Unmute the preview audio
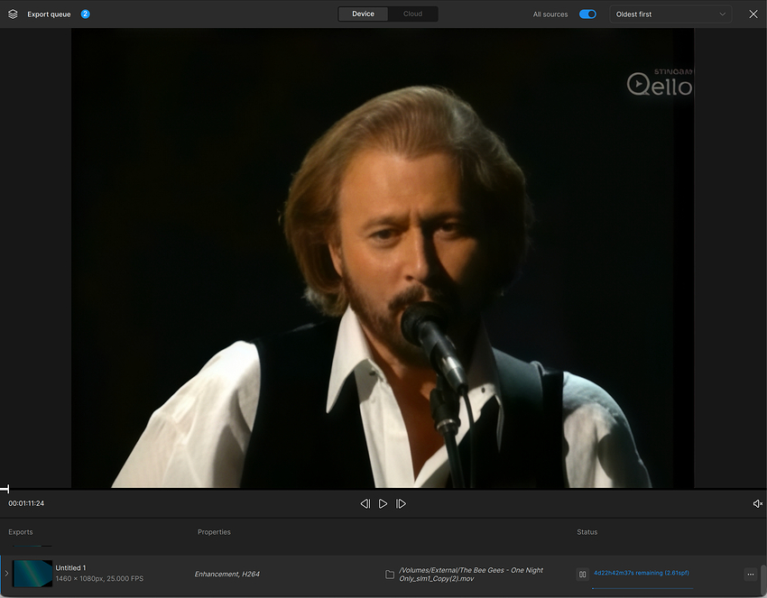Screen dimensions: 767x598 [x=757, y=503]
